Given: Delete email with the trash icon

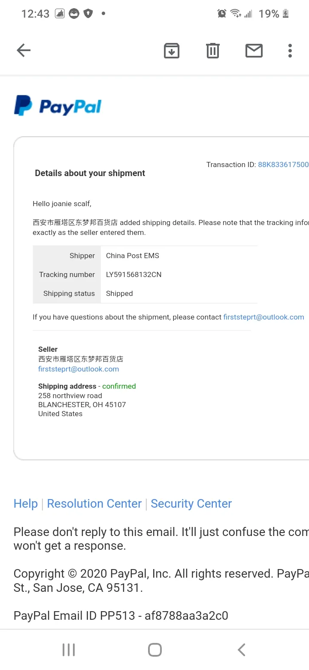Looking at the screenshot, I should click(x=213, y=51).
